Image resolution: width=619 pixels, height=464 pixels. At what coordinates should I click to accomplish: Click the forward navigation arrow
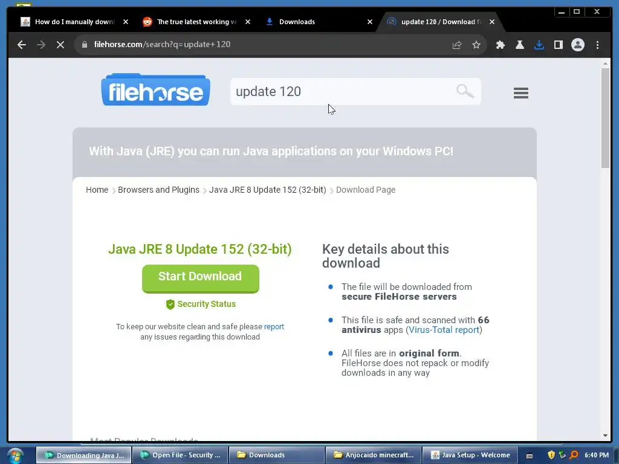click(x=41, y=45)
